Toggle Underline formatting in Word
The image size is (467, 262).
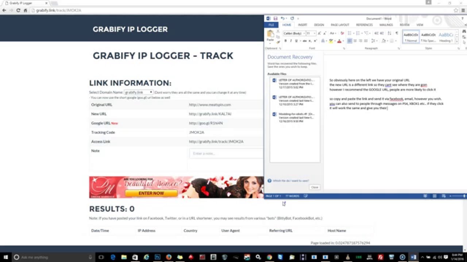click(x=296, y=41)
